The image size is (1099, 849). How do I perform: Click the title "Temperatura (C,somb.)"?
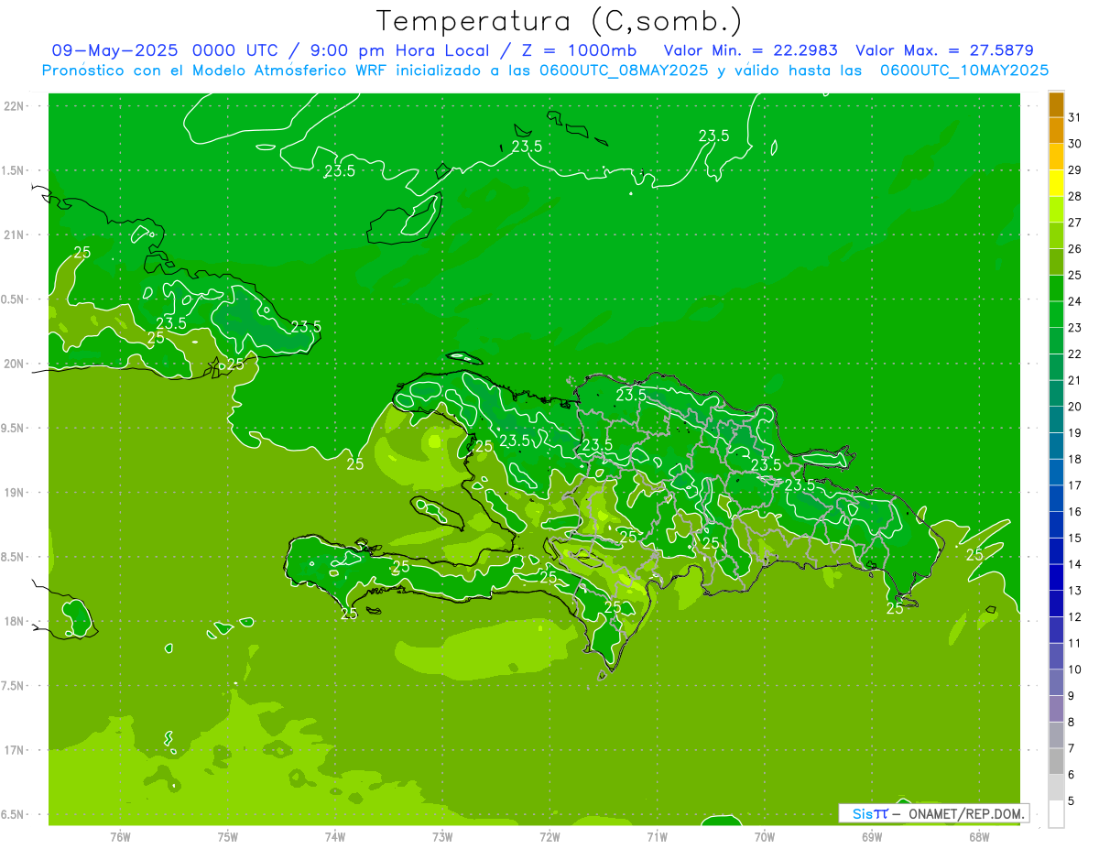pyautogui.click(x=559, y=22)
